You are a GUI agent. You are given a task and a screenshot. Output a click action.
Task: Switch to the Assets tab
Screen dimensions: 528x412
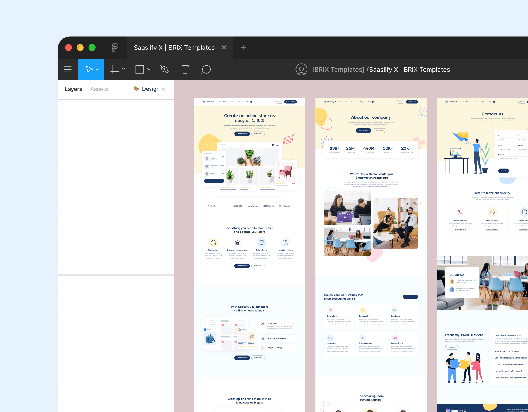point(99,89)
